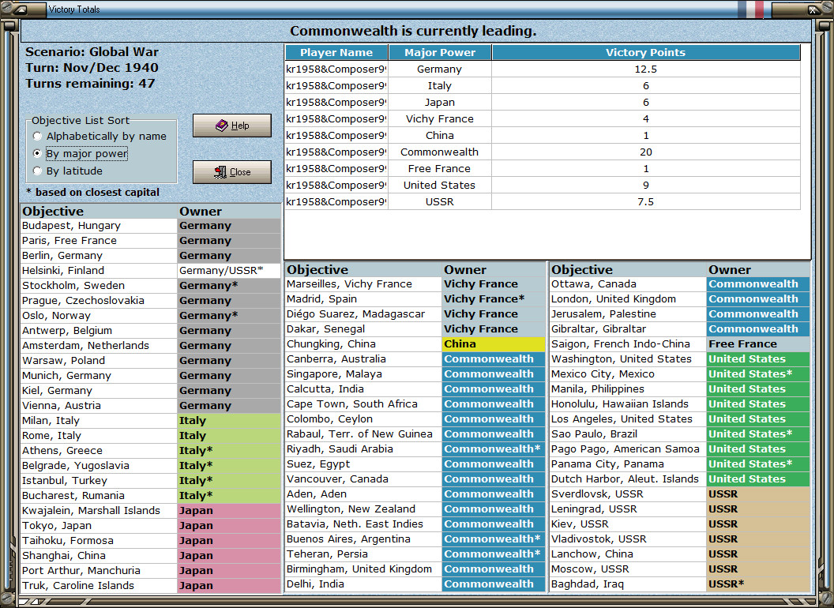Click objective Diégo Suarez, Madagascar

tap(363, 313)
